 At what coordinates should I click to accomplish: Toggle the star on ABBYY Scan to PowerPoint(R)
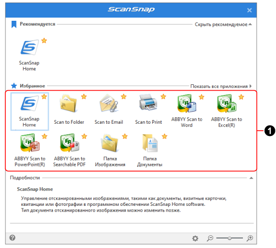(44, 137)
